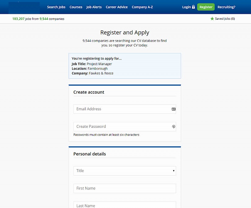251x208 pixels.
Task: Select the First Name text box
Action: [125, 189]
